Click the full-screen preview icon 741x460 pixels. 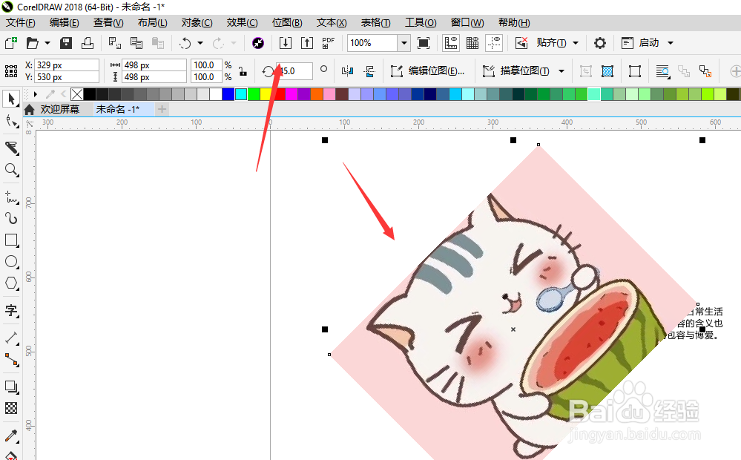click(424, 43)
